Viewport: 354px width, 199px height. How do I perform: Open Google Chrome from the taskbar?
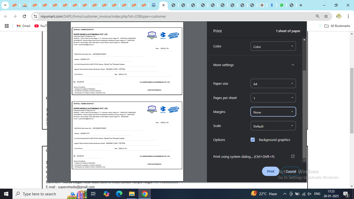pos(145,194)
